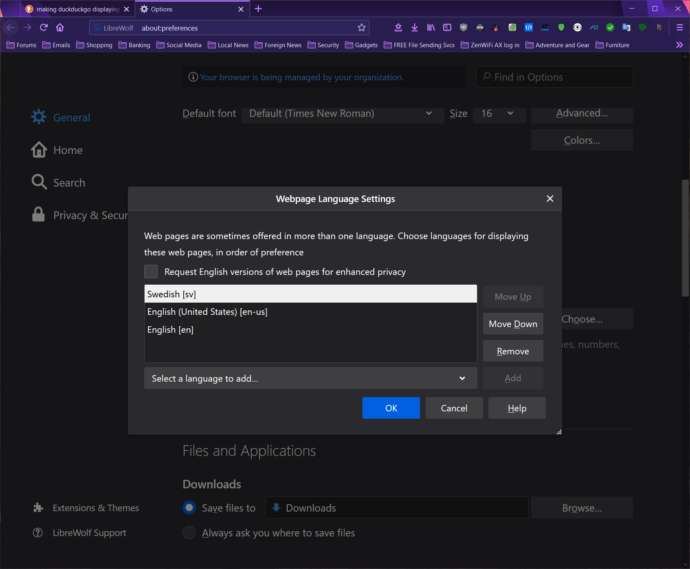This screenshot has height=569, width=690.
Task: Expand the Select a language to add dropdown
Action: (310, 378)
